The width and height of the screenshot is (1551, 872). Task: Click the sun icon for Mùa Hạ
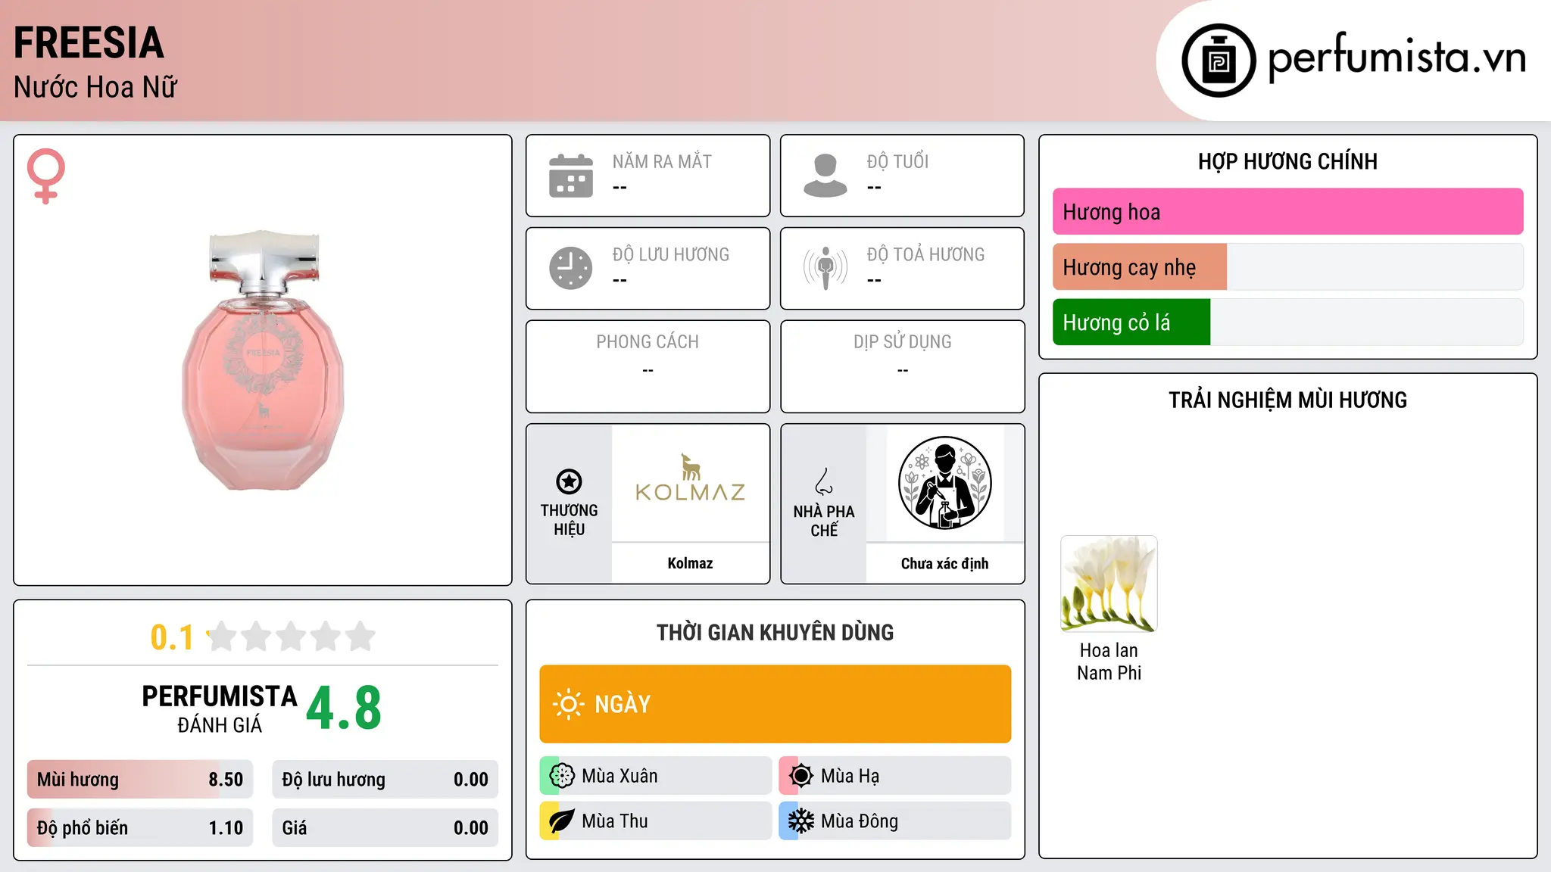pos(801,776)
